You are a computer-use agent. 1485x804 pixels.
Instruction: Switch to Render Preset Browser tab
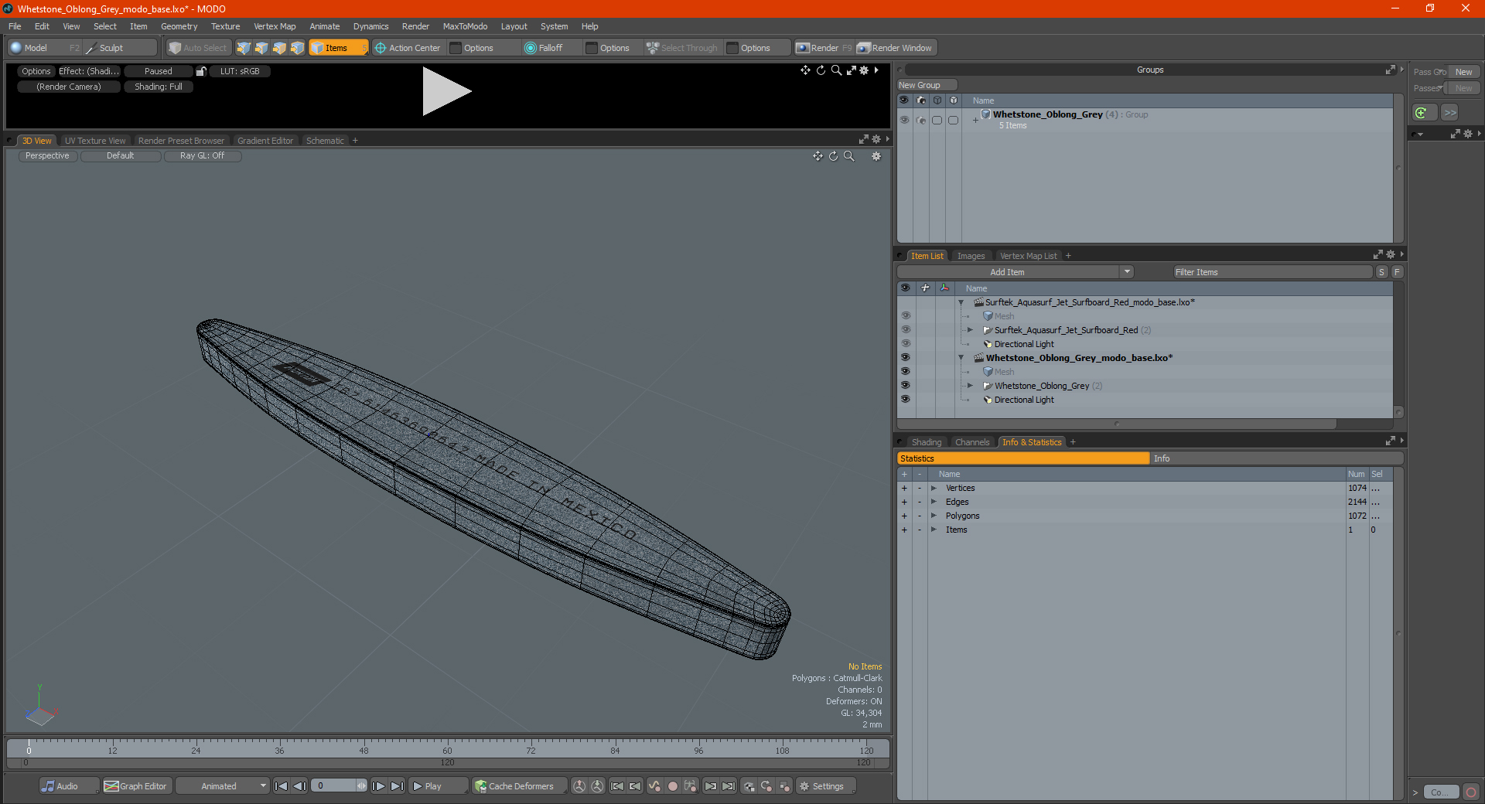(x=181, y=141)
